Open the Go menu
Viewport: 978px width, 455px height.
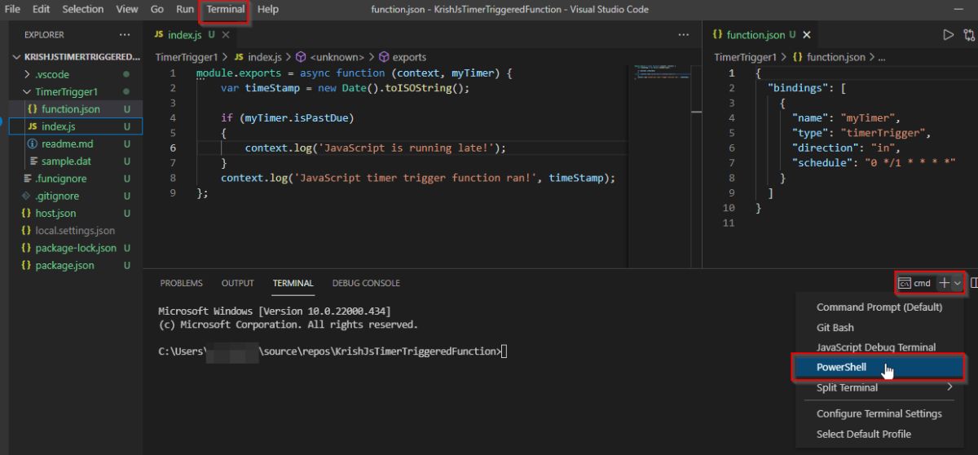pyautogui.click(x=157, y=9)
